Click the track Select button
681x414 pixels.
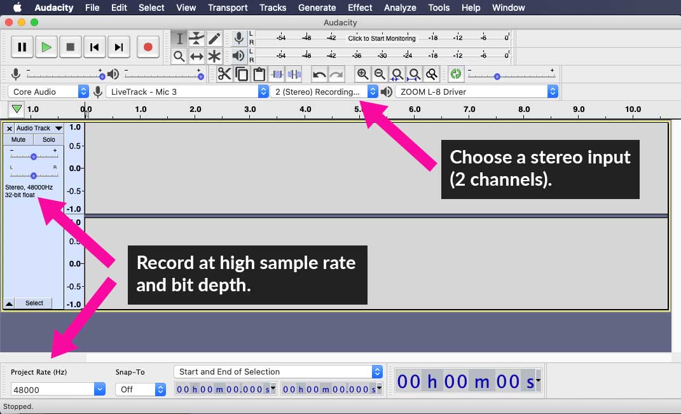[x=34, y=303]
